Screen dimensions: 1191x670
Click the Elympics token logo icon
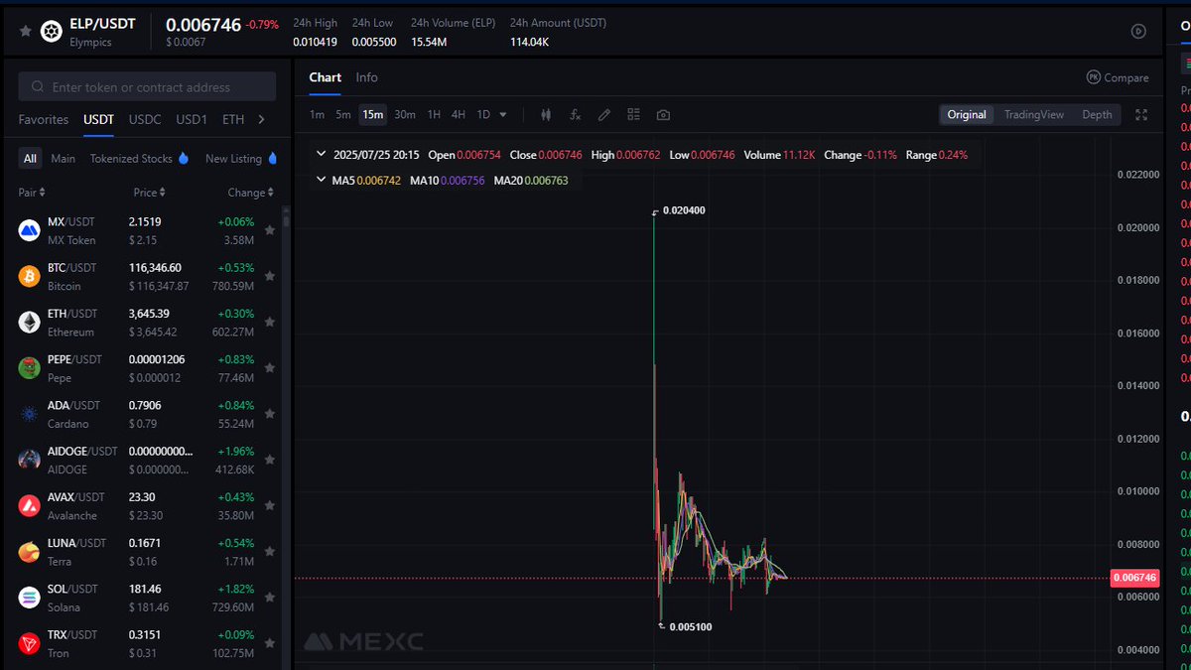(51, 32)
